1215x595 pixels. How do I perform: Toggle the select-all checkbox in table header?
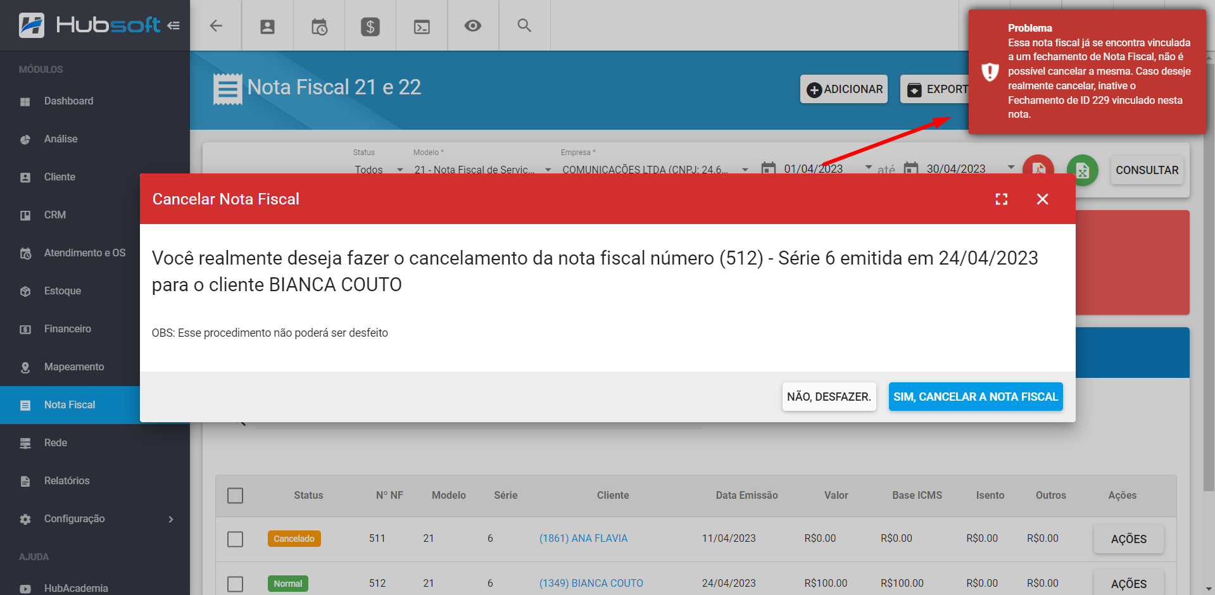pyautogui.click(x=236, y=496)
